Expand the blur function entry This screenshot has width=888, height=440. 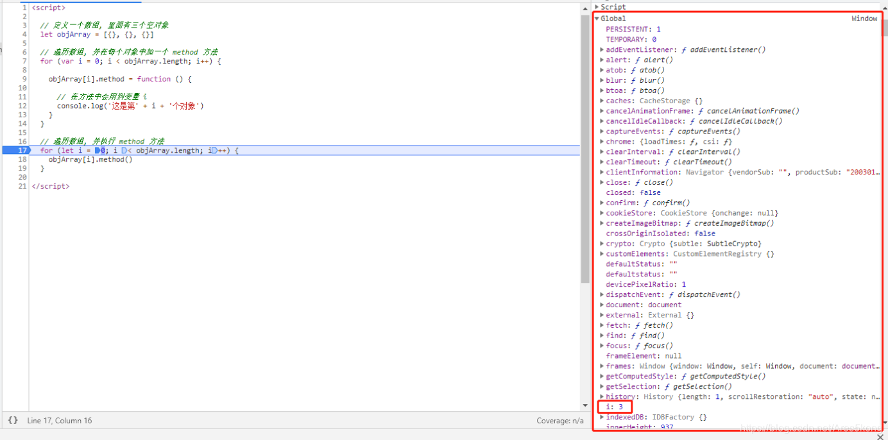(602, 80)
